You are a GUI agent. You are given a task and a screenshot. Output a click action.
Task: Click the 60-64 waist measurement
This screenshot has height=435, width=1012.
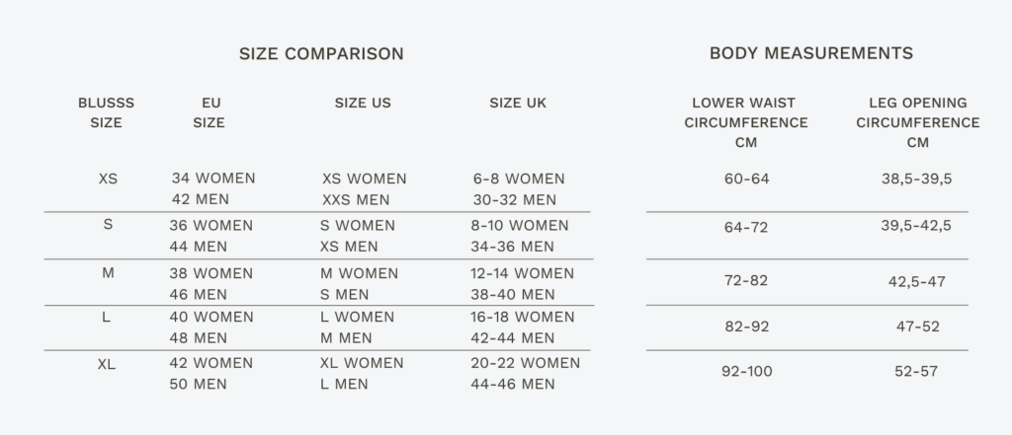tap(746, 179)
